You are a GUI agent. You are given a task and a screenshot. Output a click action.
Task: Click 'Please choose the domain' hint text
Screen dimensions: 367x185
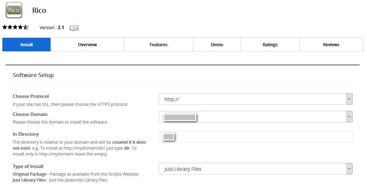click(60, 122)
